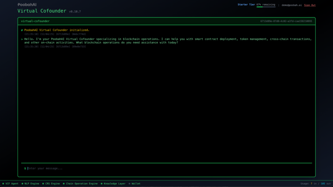Viewport: 333px width, 187px height.
Task: Click the Knowledge Layer status indicator
Action: [x=113, y=184]
